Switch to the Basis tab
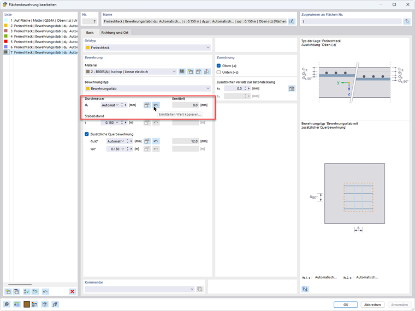Viewport: 415px width, 311px height. click(90, 33)
